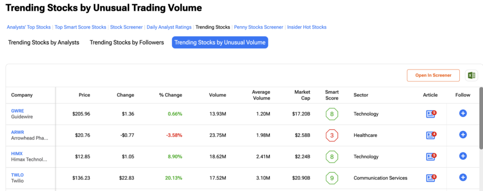Sort by Company column header
This screenshot has width=483, height=191.
pyautogui.click(x=22, y=95)
